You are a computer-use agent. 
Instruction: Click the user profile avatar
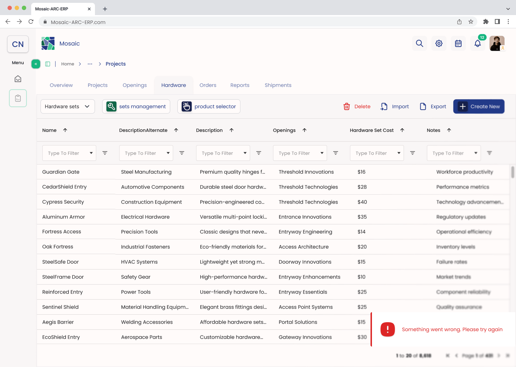tap(497, 43)
